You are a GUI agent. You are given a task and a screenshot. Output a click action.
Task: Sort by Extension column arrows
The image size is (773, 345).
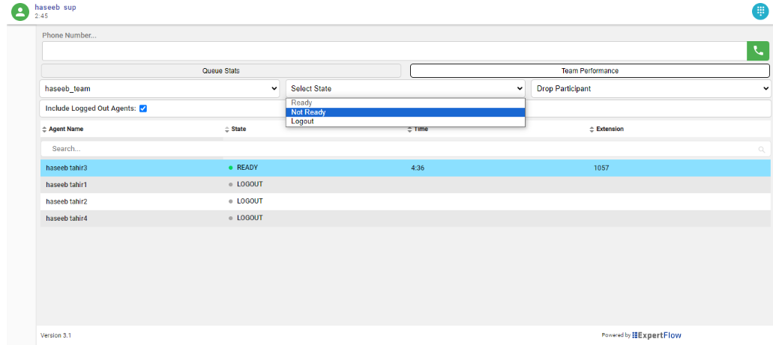(x=592, y=129)
